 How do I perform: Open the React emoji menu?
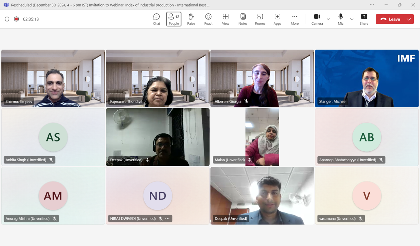[208, 19]
